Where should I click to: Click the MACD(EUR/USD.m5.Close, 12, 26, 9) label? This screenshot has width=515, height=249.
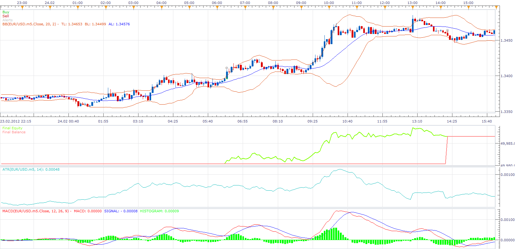tap(37, 211)
